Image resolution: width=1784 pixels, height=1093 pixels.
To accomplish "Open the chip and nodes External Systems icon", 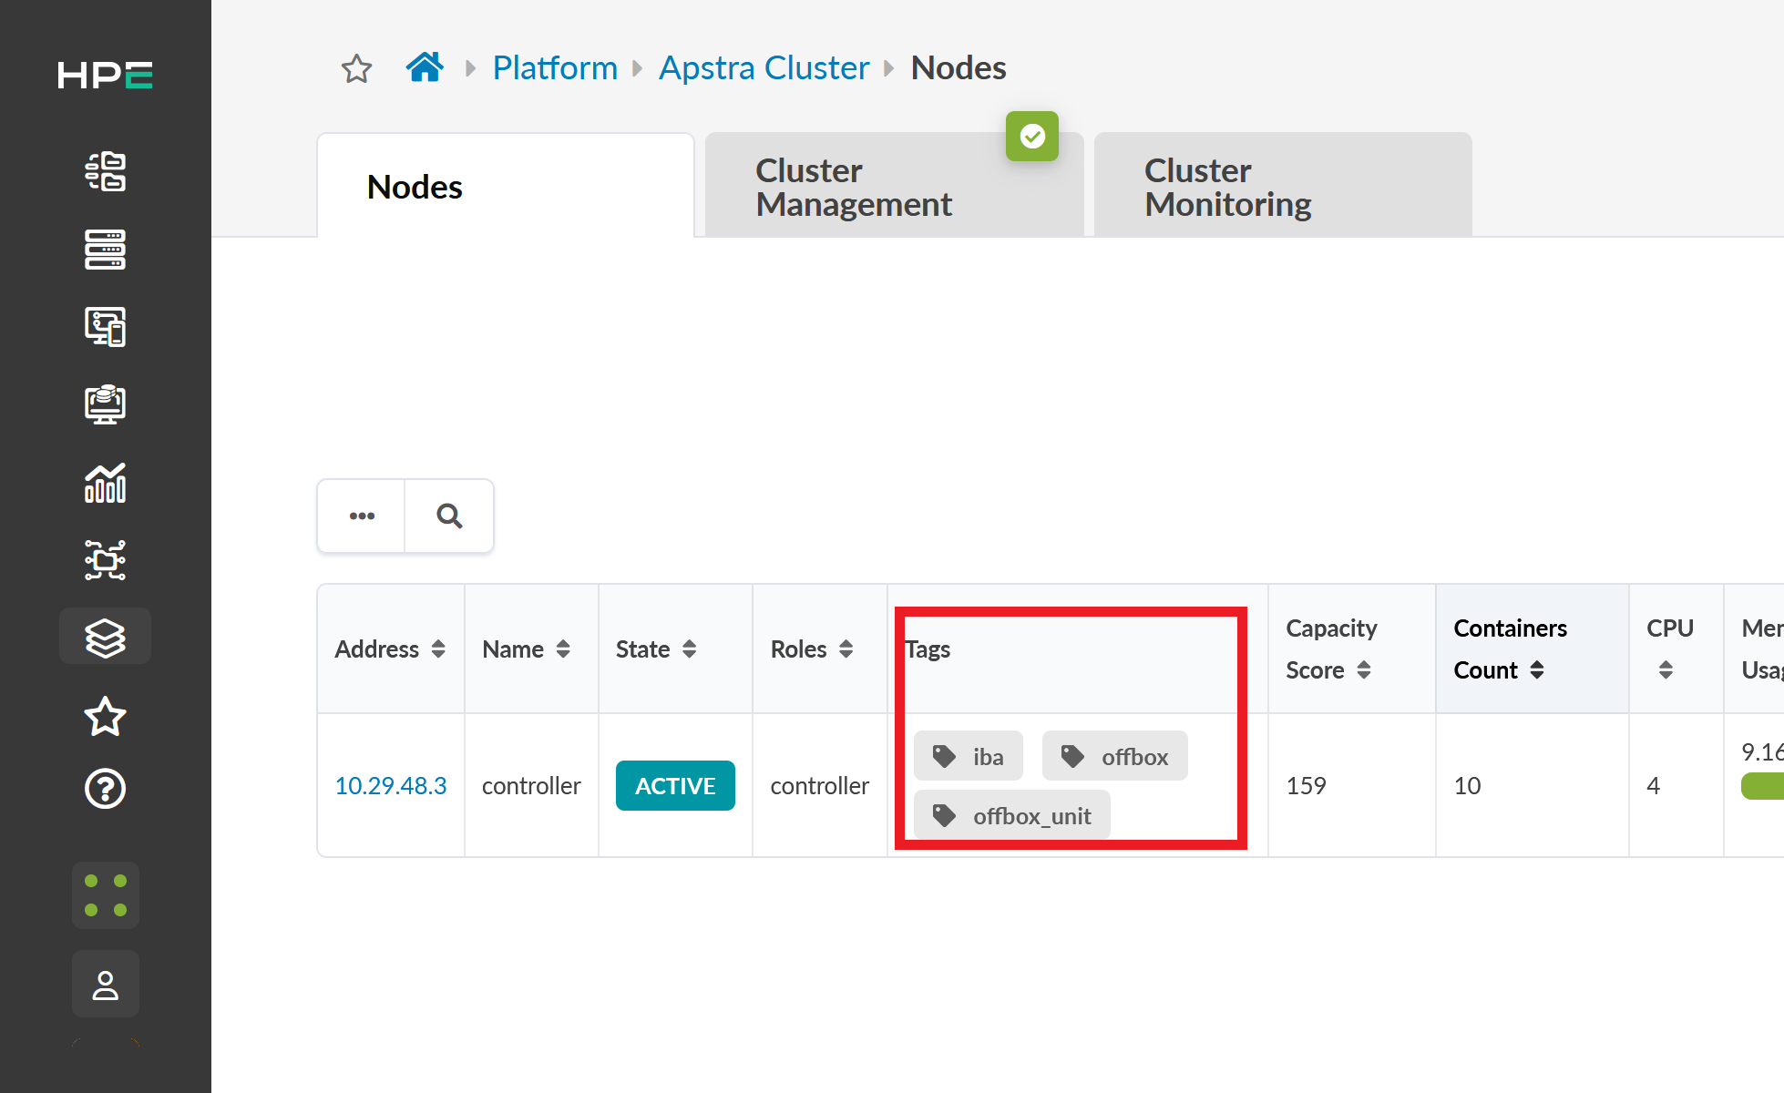I will click(x=105, y=560).
